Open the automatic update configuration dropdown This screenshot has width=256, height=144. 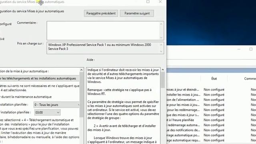40,78
